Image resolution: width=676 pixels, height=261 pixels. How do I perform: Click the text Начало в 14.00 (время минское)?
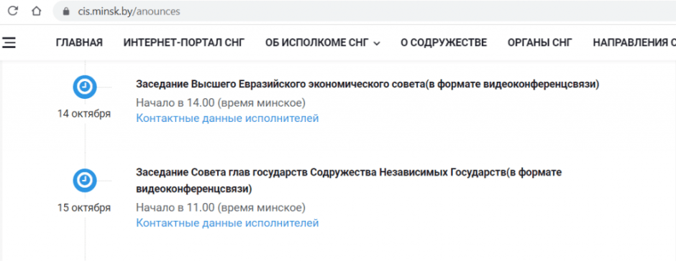click(x=221, y=103)
